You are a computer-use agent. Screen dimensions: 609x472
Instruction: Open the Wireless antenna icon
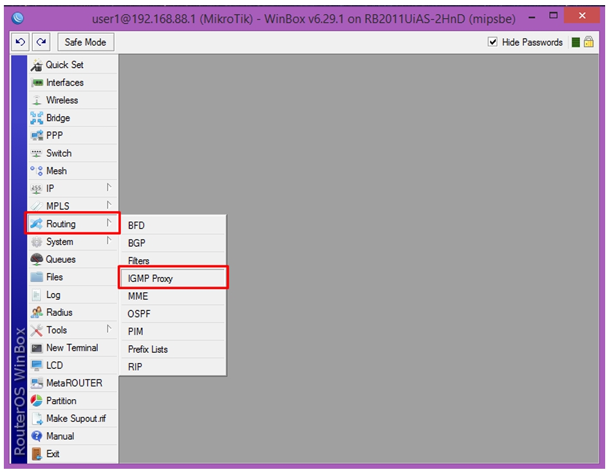(37, 100)
